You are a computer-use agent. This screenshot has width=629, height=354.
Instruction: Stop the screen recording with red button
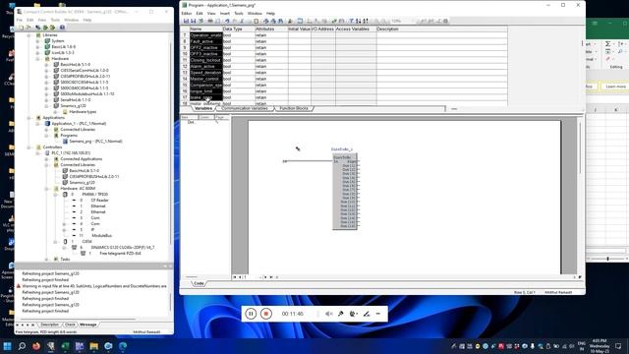coord(266,314)
